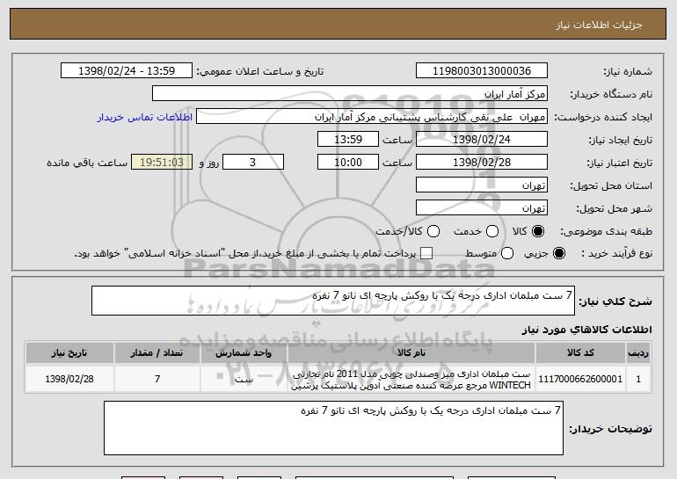Viewport: 677px width, 479px height.
Task: Click the اطلاعات کالاهای مورد نیاز heading
Action: [x=586, y=330]
